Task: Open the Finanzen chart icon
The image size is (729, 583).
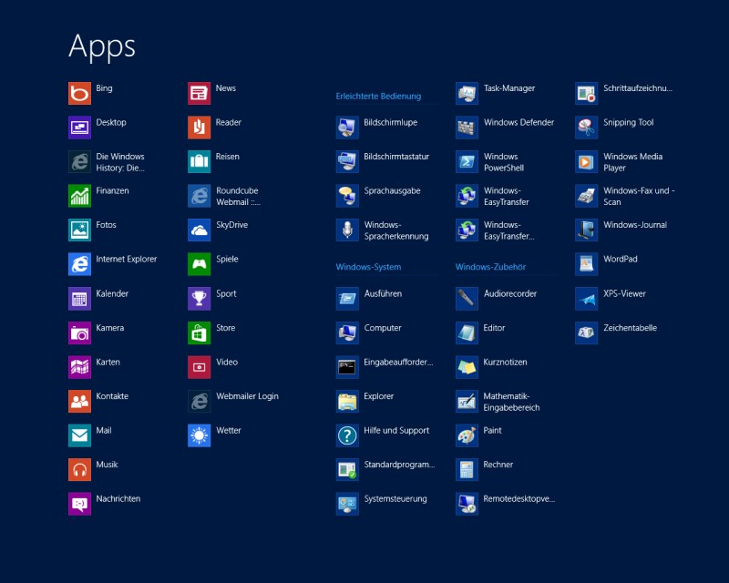Action: [79, 196]
